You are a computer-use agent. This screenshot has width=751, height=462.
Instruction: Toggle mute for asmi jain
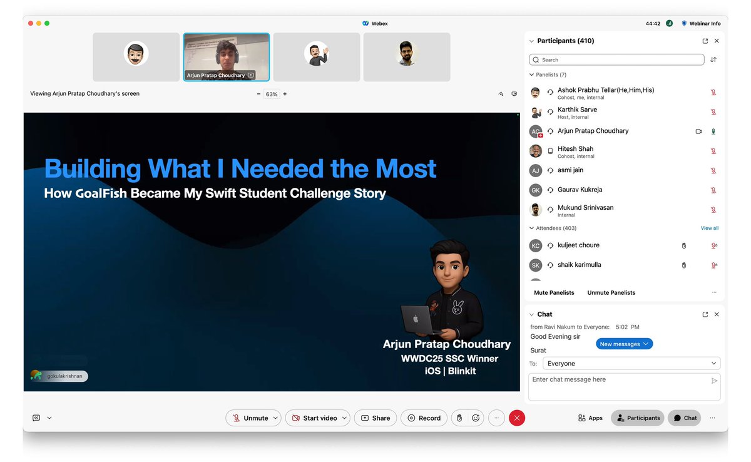coord(713,170)
